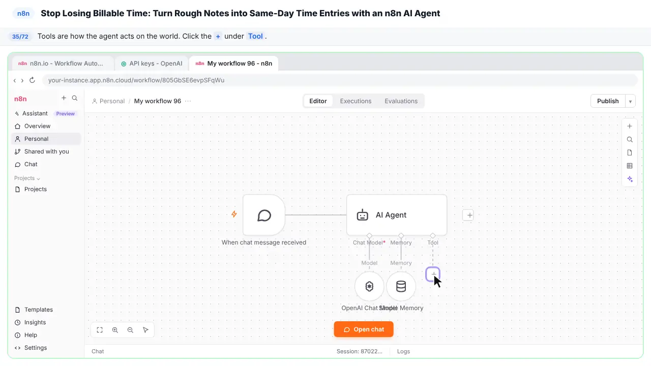Click the Open chat button

coord(364,329)
